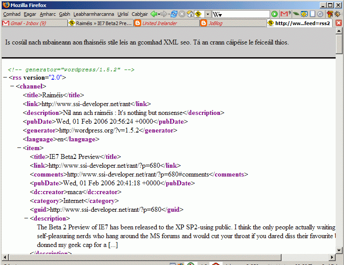The image size is (344, 265).
Task: Open the location bar dropdown arrow
Action: pyautogui.click(x=208, y=14)
